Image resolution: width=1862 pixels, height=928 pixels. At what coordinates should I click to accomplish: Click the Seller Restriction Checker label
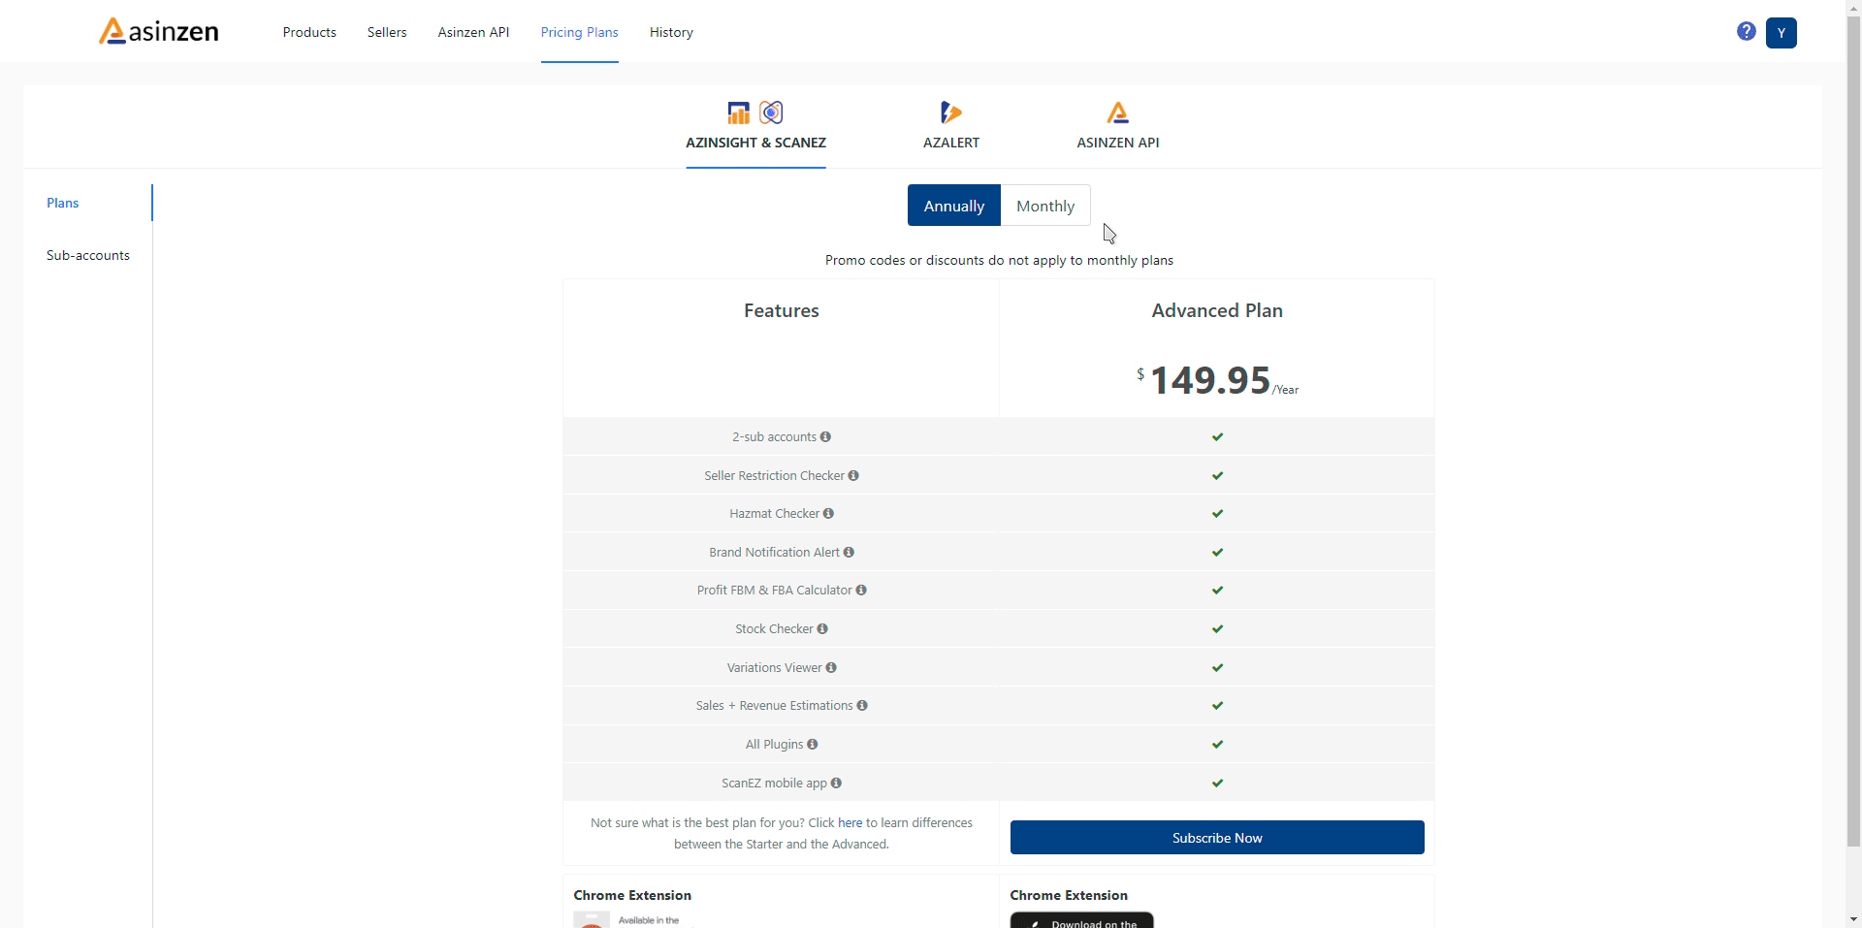pyautogui.click(x=774, y=475)
